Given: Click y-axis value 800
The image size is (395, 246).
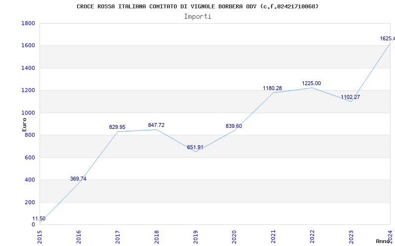Looking at the screenshot, I should (x=30, y=135).
